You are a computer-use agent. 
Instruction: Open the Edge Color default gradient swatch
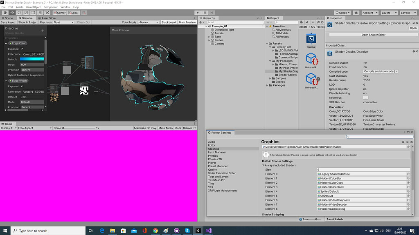[32, 59]
